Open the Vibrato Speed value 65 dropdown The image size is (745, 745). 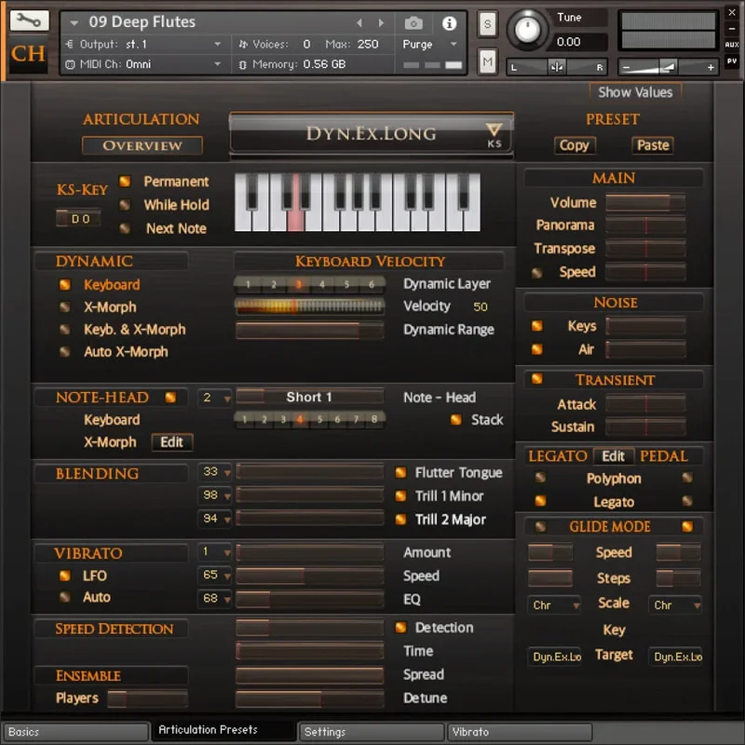(x=215, y=576)
